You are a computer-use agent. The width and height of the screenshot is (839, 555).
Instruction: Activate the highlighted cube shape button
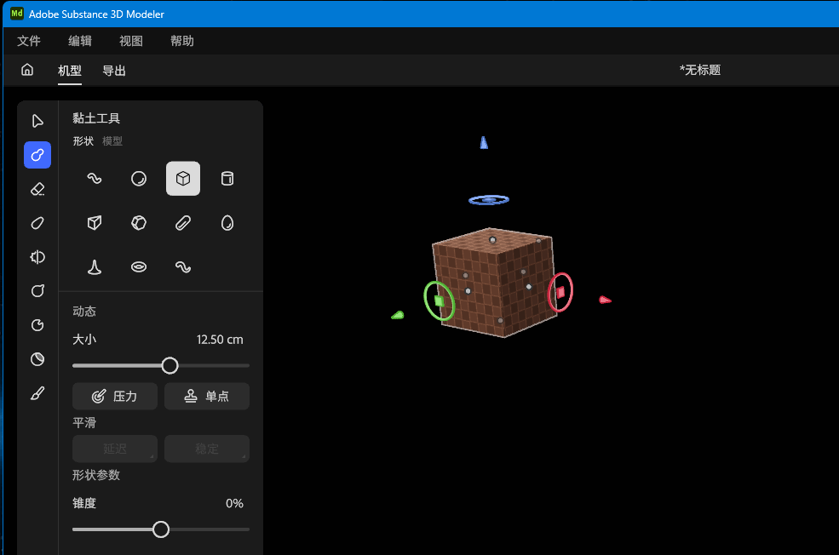[183, 179]
